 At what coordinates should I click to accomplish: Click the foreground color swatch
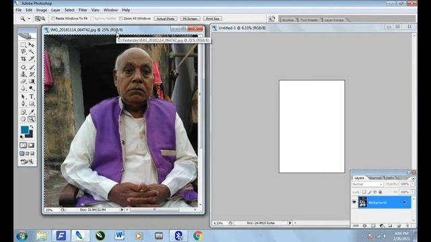coord(24,130)
